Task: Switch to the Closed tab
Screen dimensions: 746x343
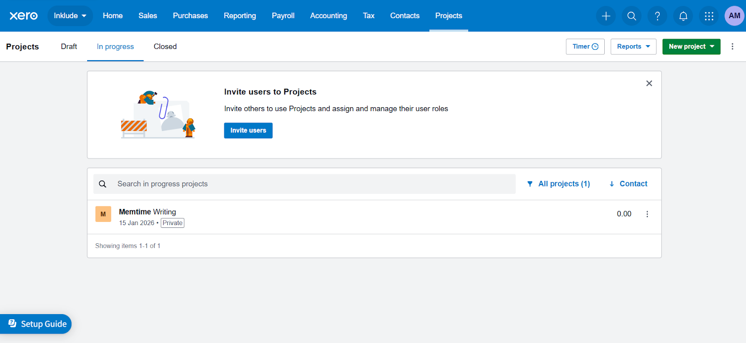Action: (x=165, y=47)
